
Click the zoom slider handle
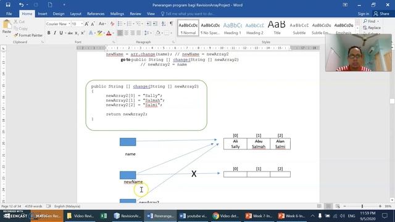(362, 206)
